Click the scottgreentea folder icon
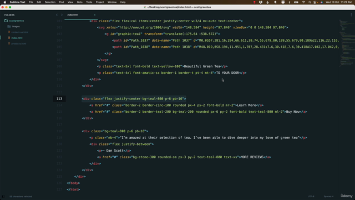 (6, 21)
